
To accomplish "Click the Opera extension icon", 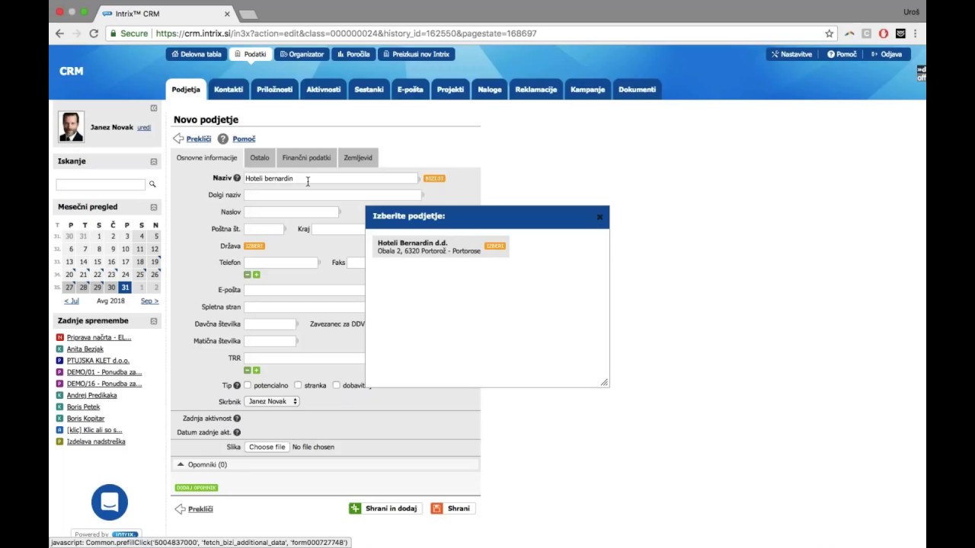I will 884,33.
